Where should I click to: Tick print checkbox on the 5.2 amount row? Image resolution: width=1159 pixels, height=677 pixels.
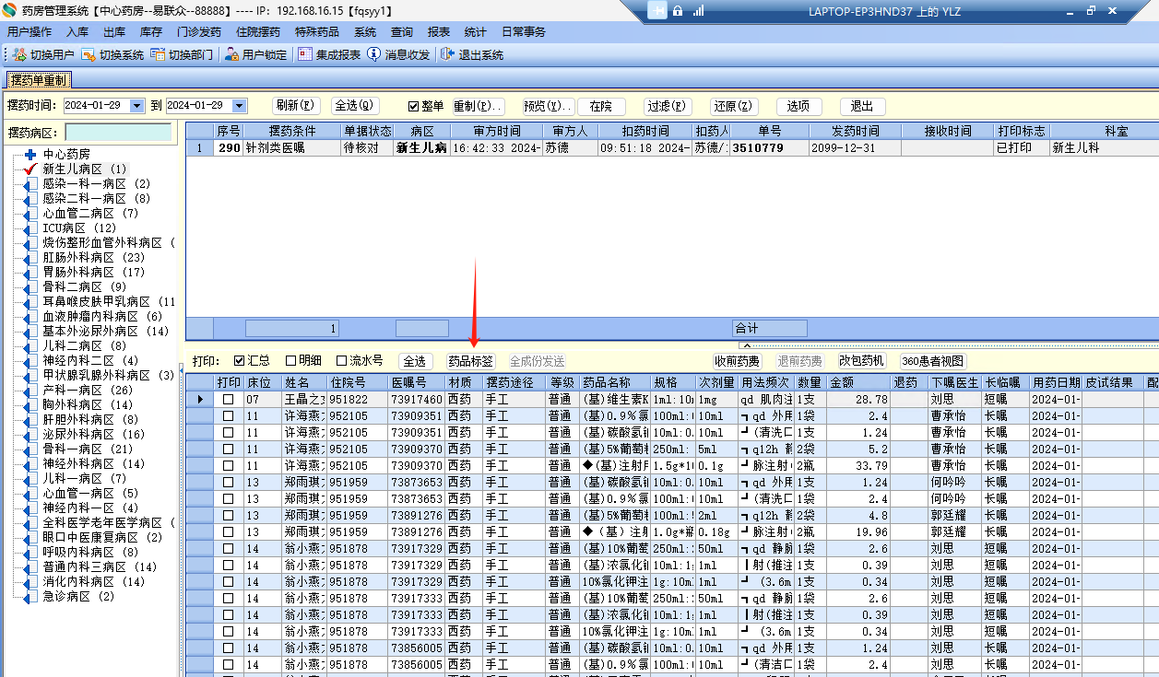[228, 449]
